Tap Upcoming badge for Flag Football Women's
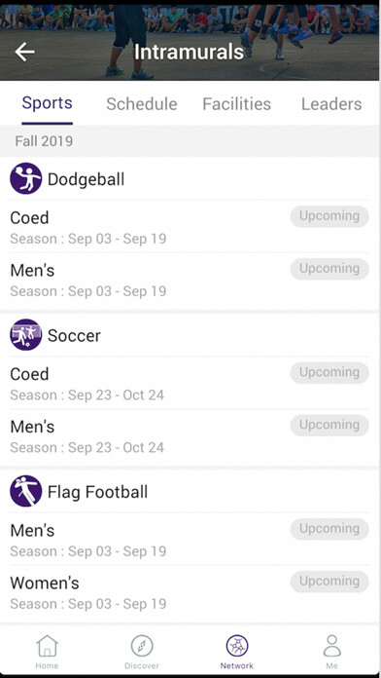 tap(329, 582)
